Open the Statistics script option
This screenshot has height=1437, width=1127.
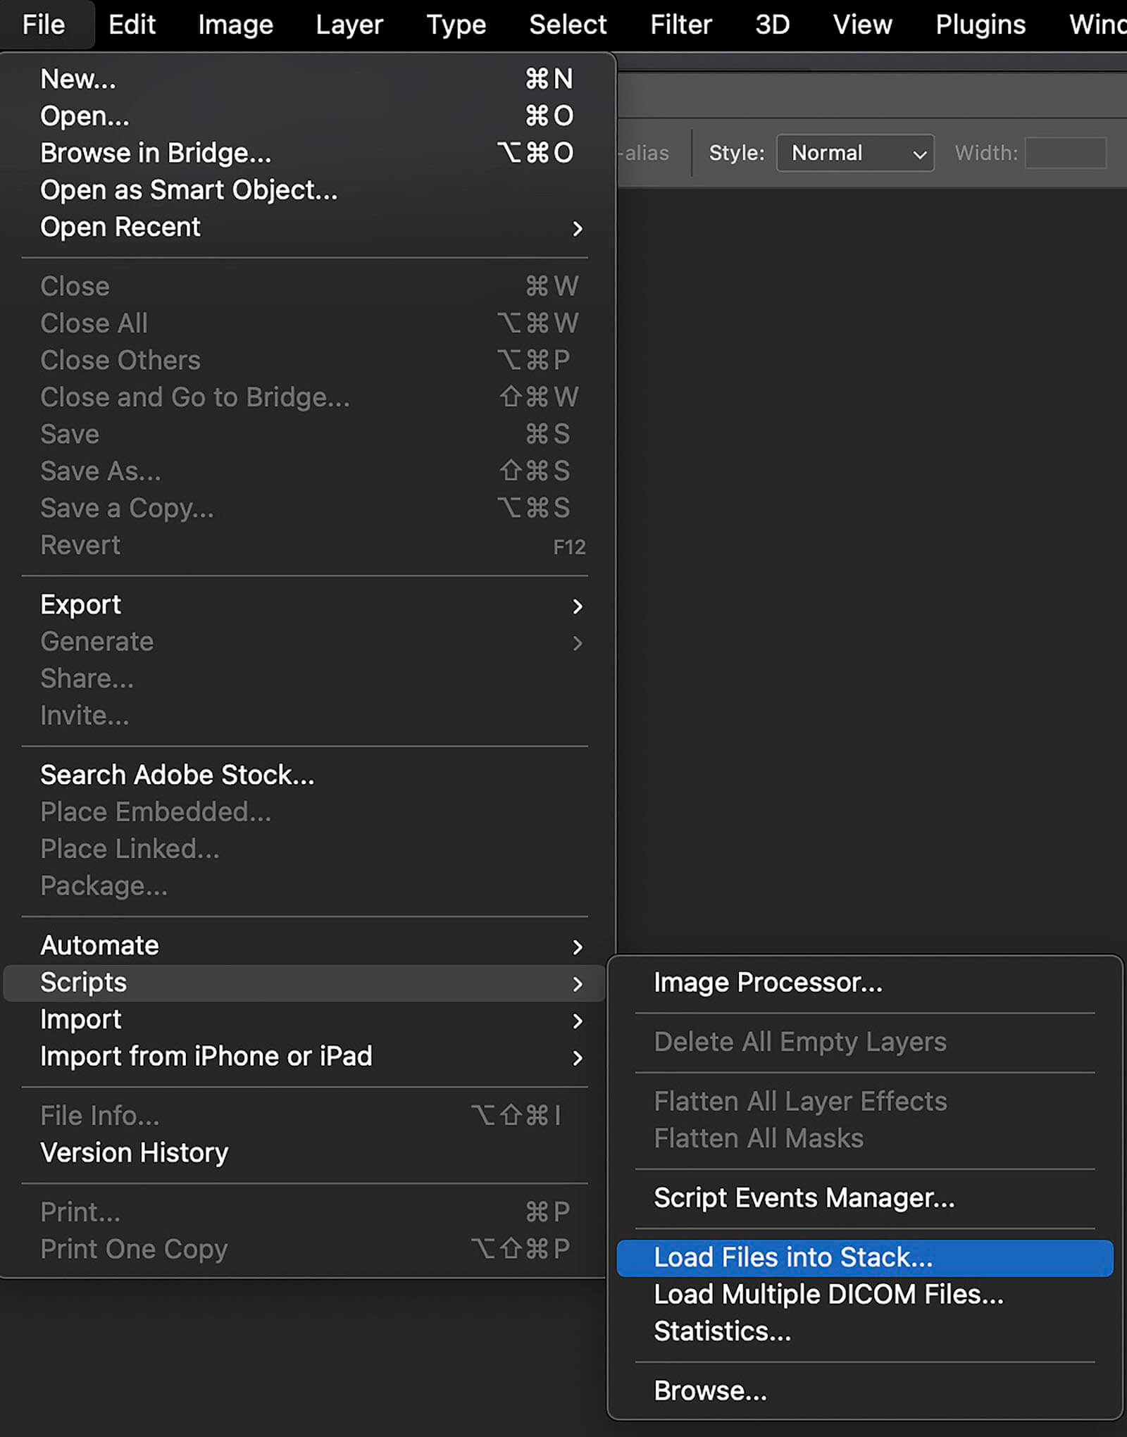(x=722, y=1331)
